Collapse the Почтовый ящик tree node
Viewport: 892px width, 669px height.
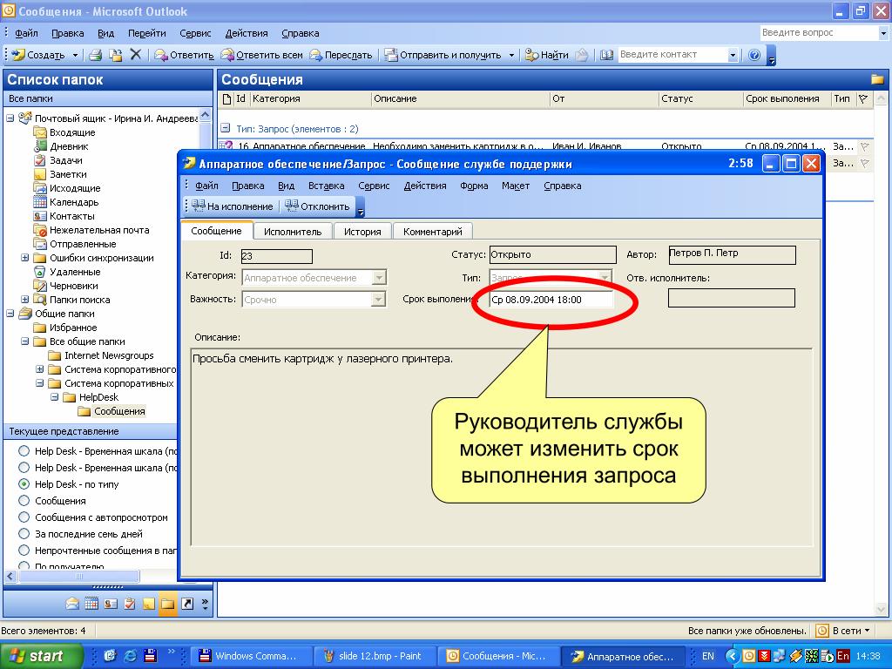point(10,118)
